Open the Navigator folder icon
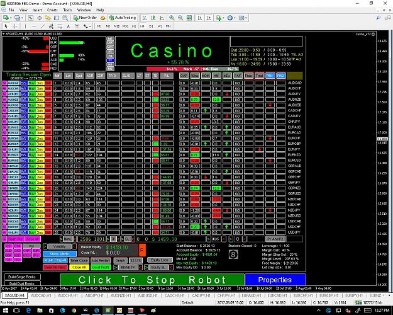Viewport: 393px width, 315px height. 48,18
